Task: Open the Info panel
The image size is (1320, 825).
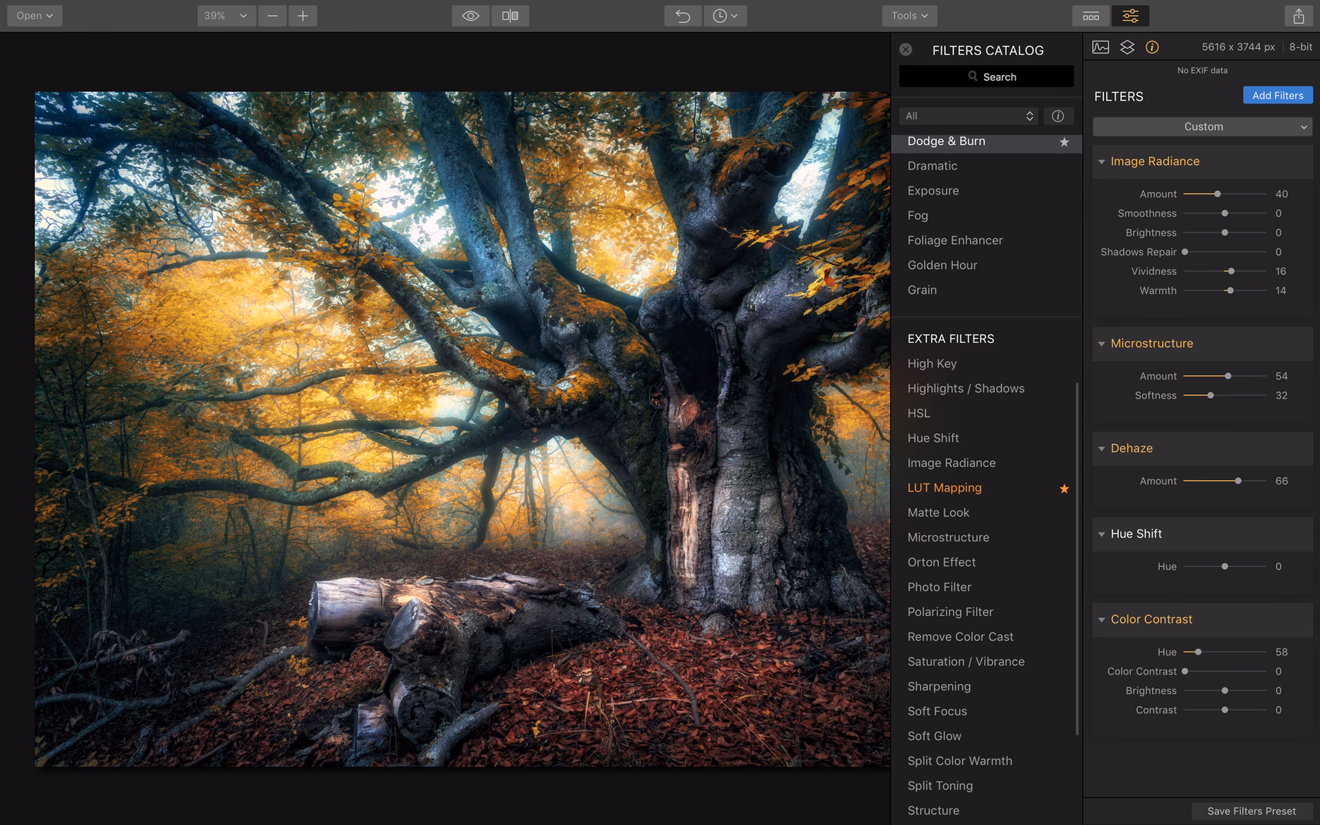Action: (1152, 47)
